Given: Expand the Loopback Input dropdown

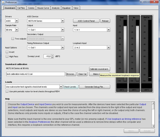Looking at the screenshot, I should coord(108,47).
